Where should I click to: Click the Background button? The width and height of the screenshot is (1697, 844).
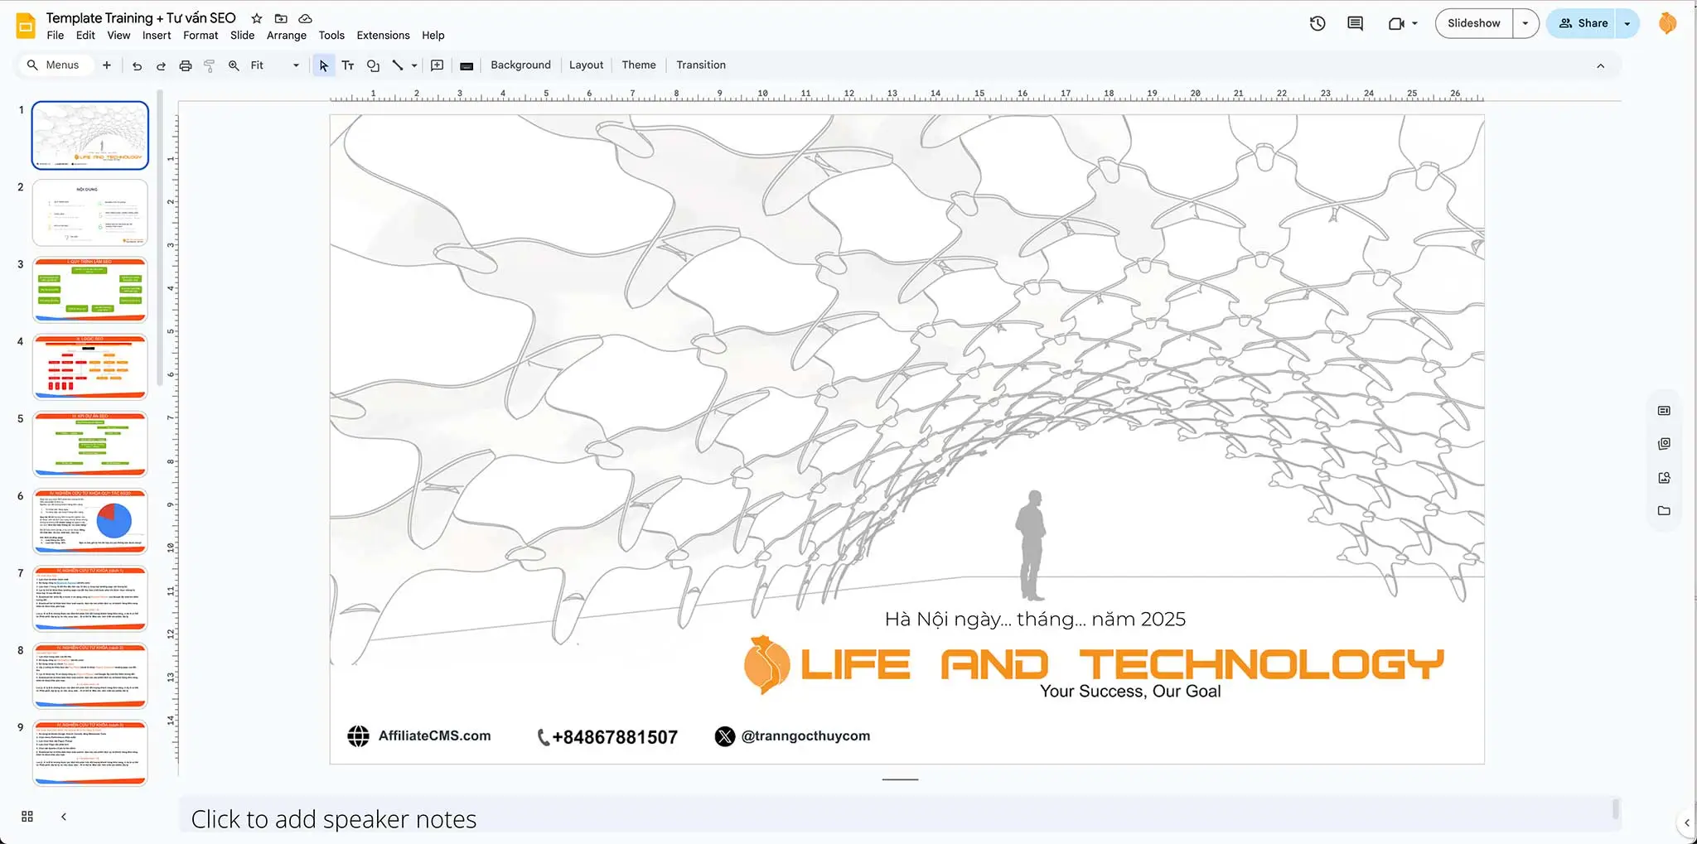(520, 65)
